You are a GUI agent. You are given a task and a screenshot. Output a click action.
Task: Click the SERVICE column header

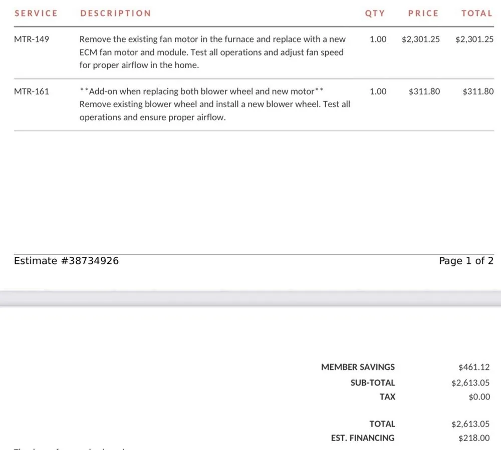[36, 14]
